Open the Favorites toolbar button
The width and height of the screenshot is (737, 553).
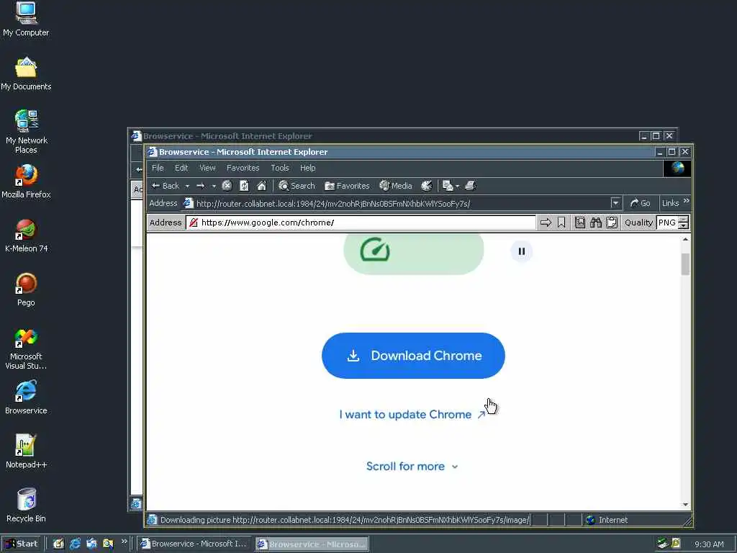point(347,186)
